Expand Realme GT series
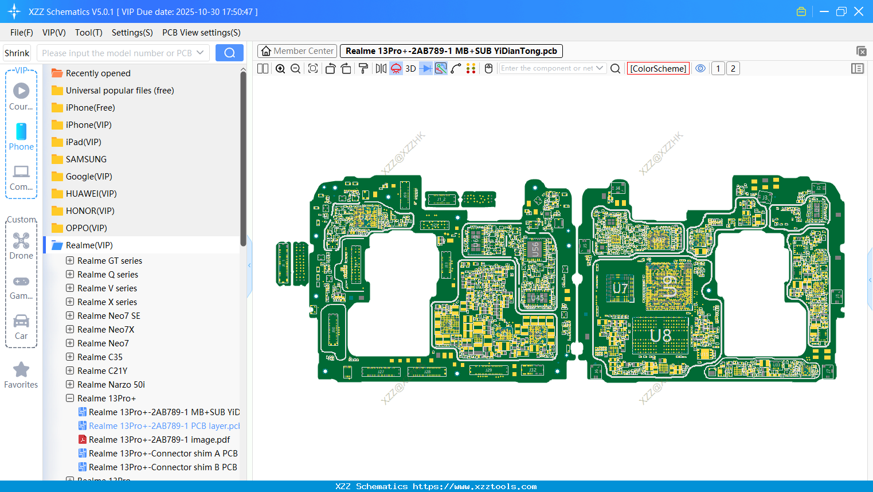 click(70, 260)
